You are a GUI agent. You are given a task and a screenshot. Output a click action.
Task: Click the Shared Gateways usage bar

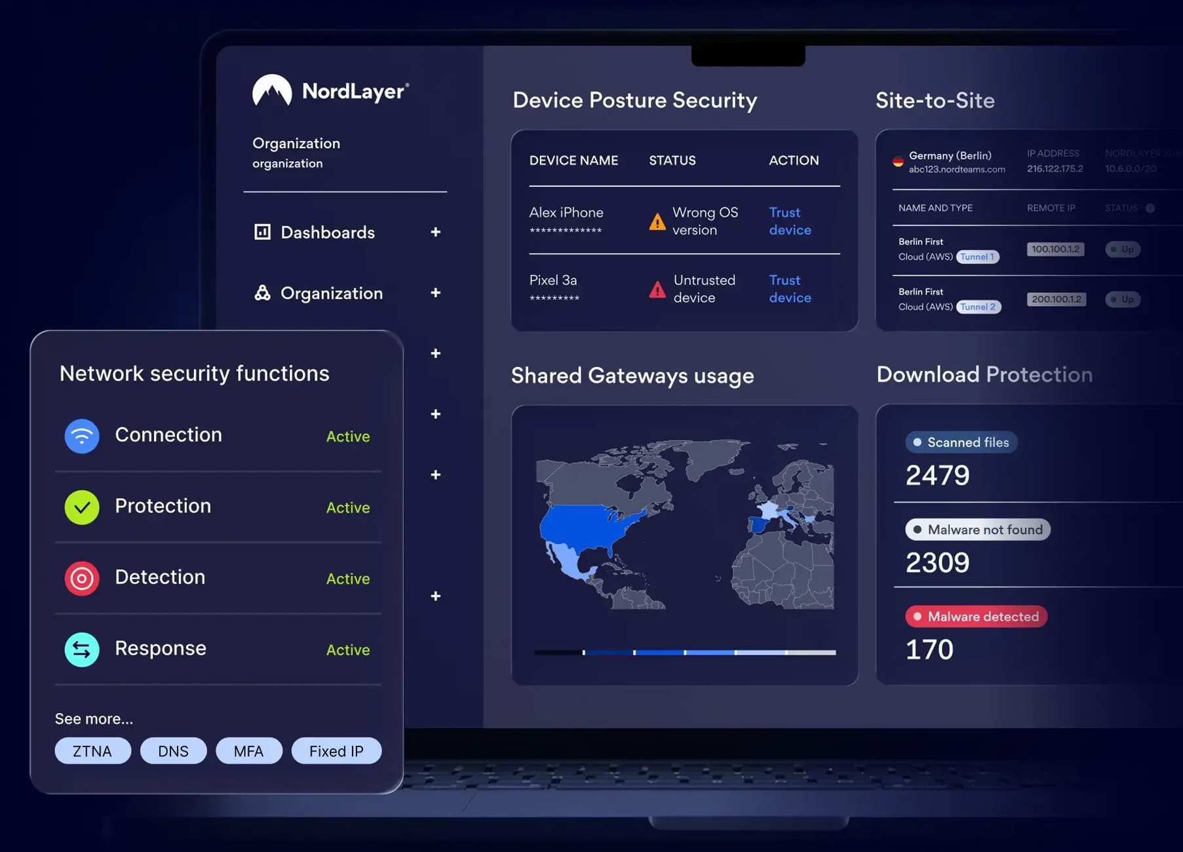684,652
